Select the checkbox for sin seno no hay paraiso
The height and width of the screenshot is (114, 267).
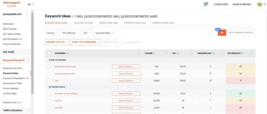click(49, 93)
